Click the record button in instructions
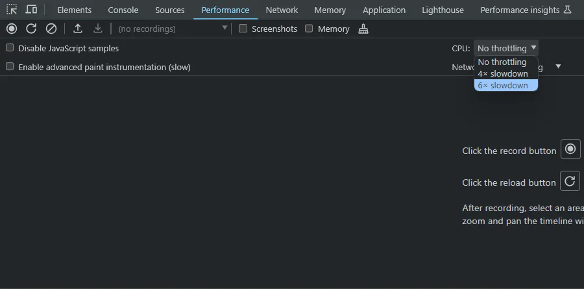Screen dimensions: 584x289 (x=570, y=149)
